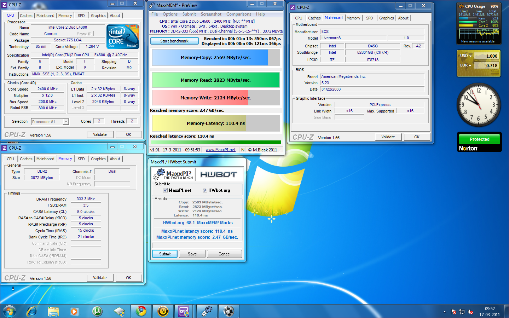Click the DRAM Frequency value 333.3 MHz
The height and width of the screenshot is (318, 509).
click(x=86, y=199)
